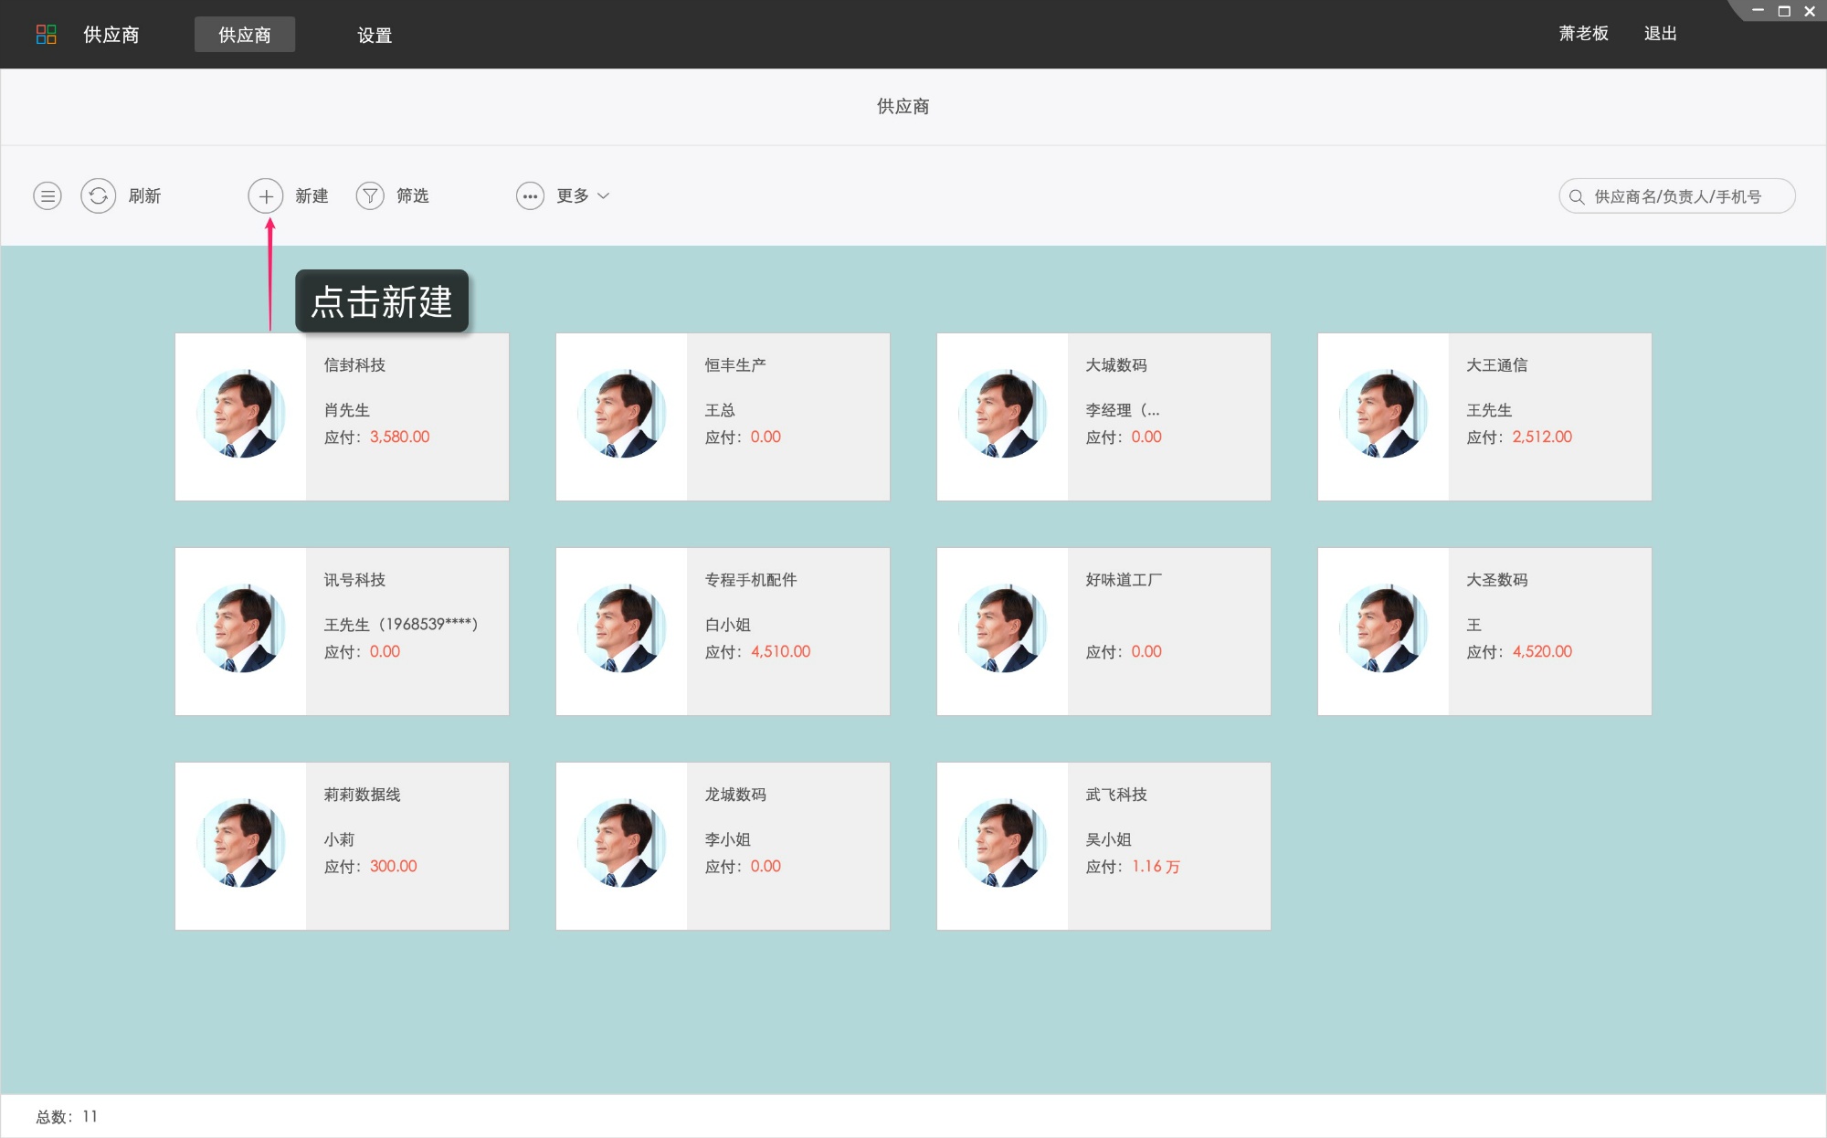Screen dimensions: 1827x1138
Task: Click the avatar photo of 信封科技 supplier
Action: (x=240, y=416)
